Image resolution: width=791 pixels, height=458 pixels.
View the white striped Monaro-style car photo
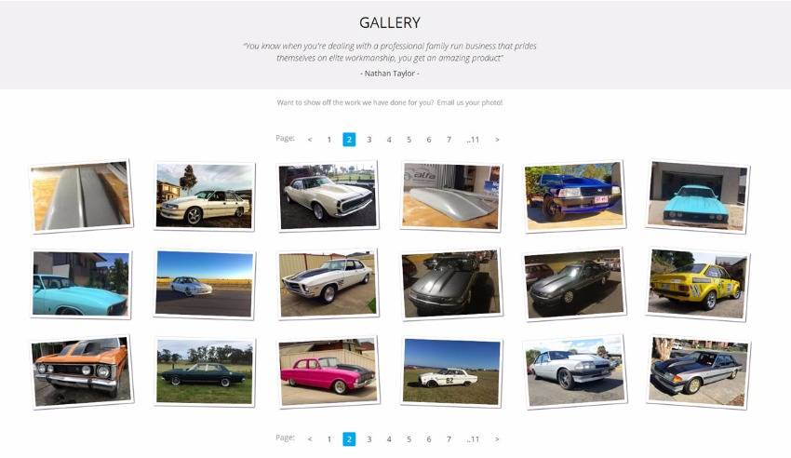pos(328,285)
